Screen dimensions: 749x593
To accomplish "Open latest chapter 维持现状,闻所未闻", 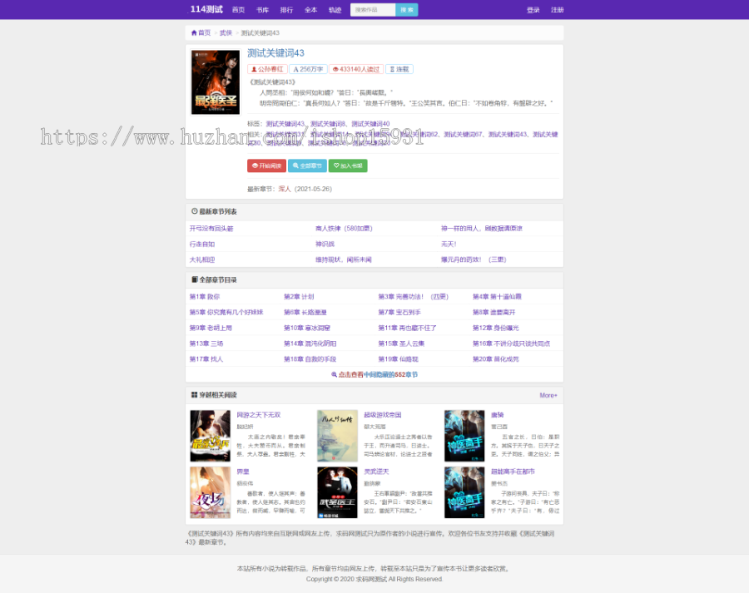I will (x=344, y=259).
